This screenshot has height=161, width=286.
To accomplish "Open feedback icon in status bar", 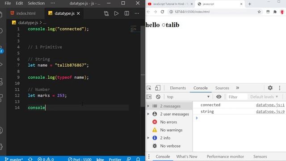I will pyautogui.click(x=129, y=159).
